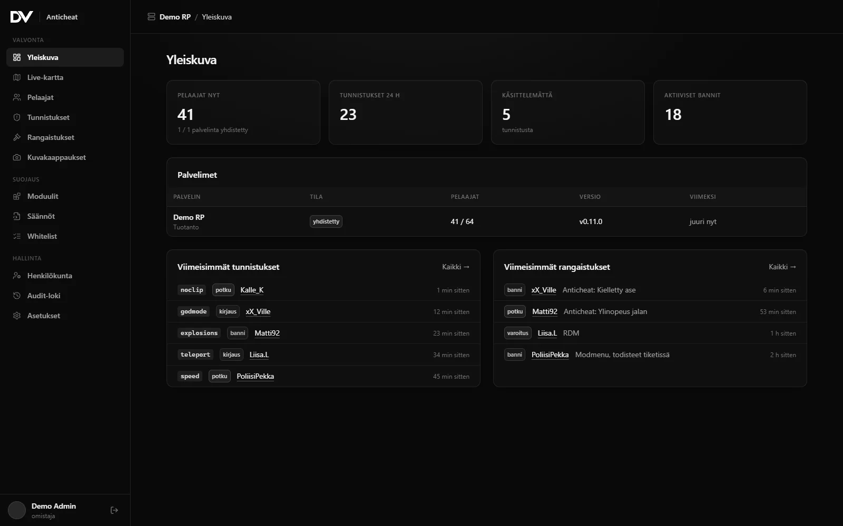Image resolution: width=843 pixels, height=526 pixels.
Task: Click the Tunnistukset shield icon
Action: [x=17, y=117]
